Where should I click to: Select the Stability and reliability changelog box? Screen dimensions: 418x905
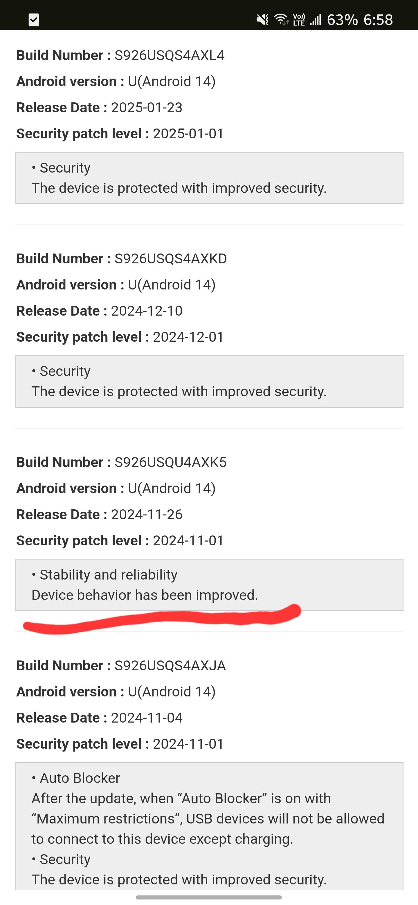pyautogui.click(x=209, y=585)
